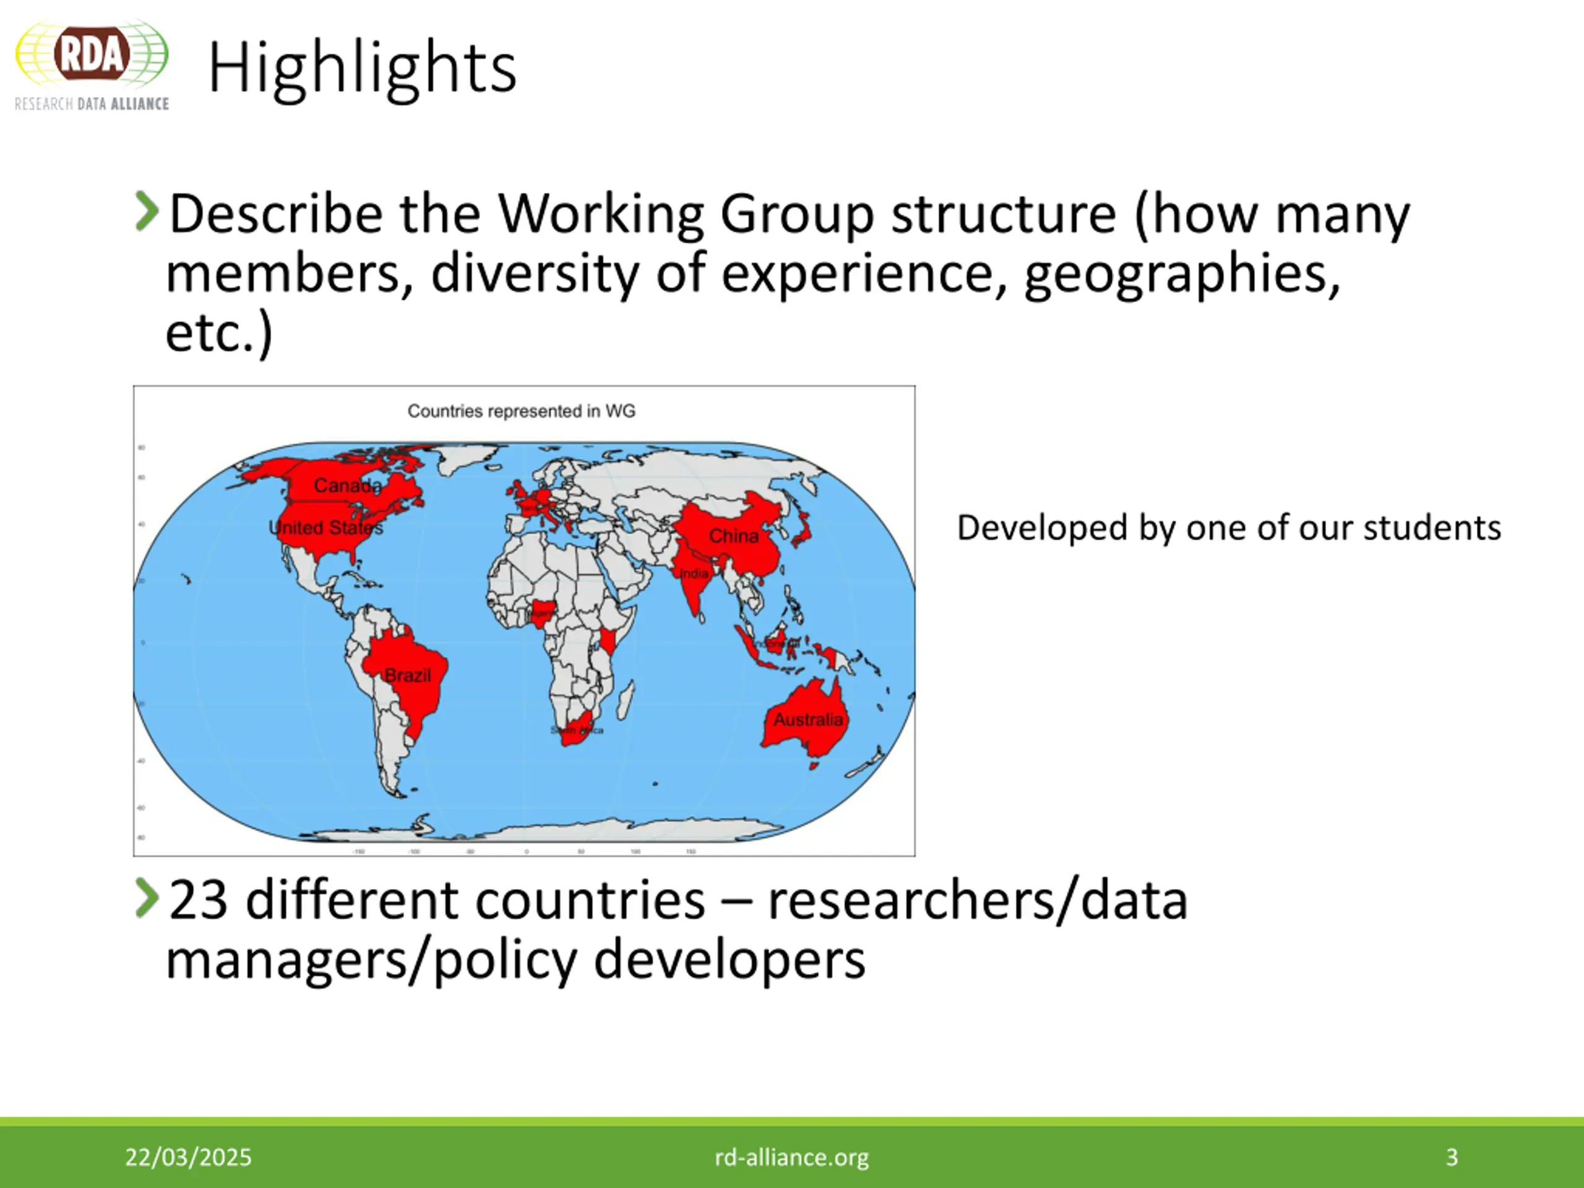Click the Brazil label on map
1584x1188 pixels.
coord(408,675)
